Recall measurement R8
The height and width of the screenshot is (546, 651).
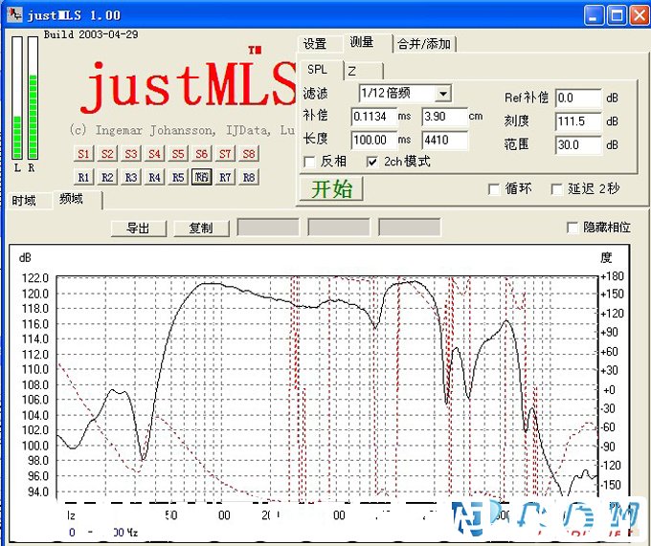pos(249,178)
